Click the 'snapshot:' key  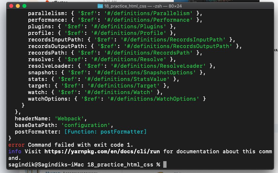tap(43, 73)
